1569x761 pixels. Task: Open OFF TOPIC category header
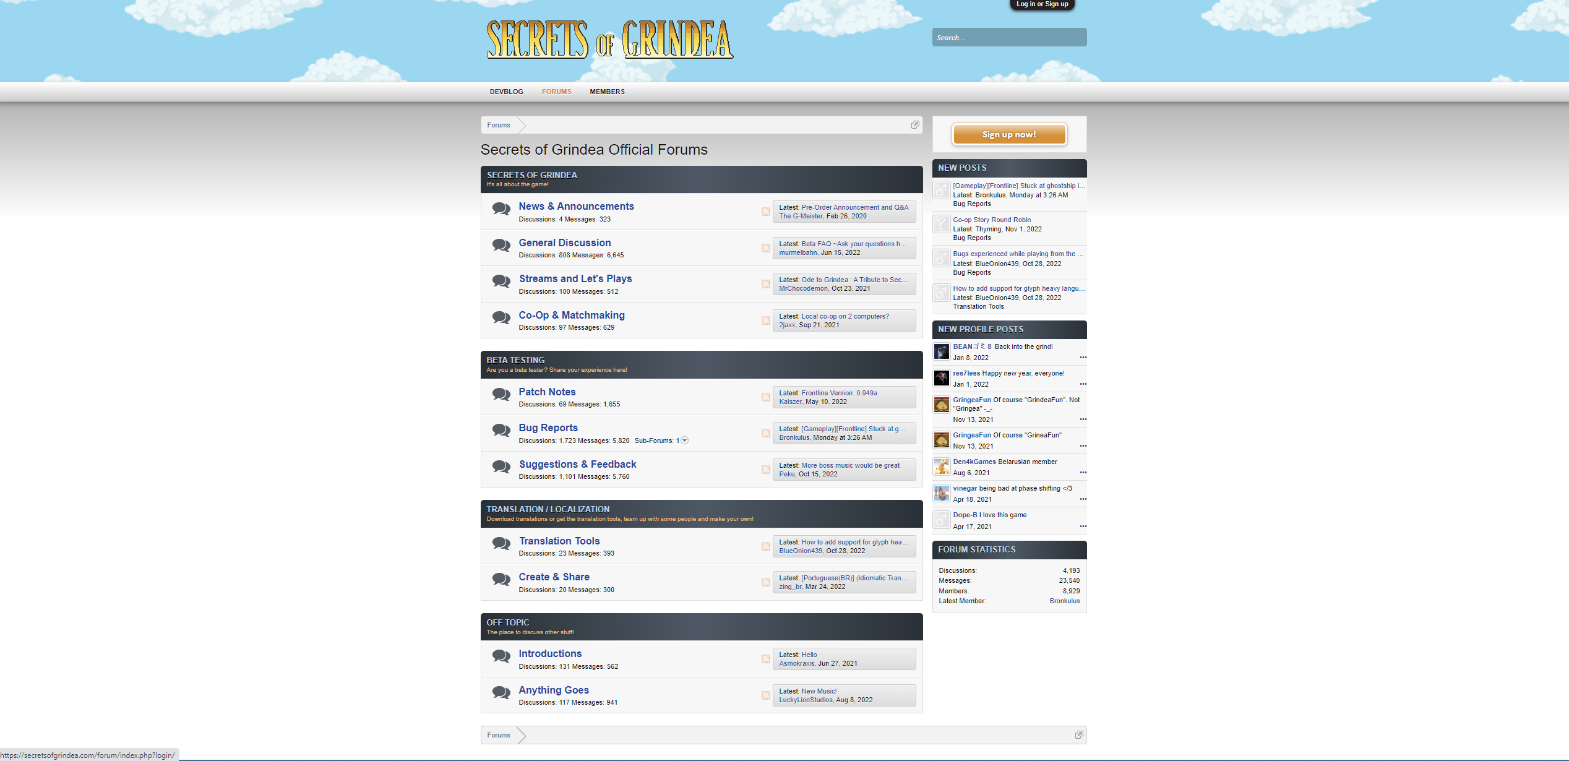(507, 622)
